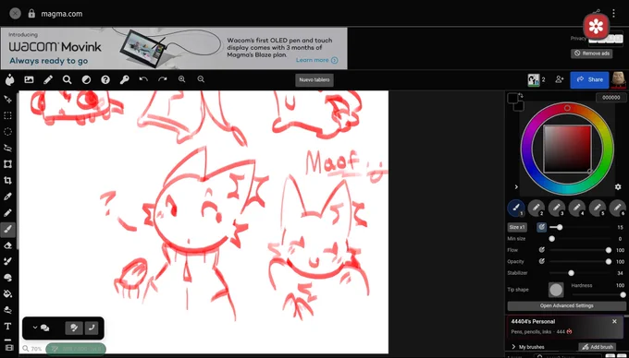Zoom in on the canvas
629x358 pixels.
(181, 79)
